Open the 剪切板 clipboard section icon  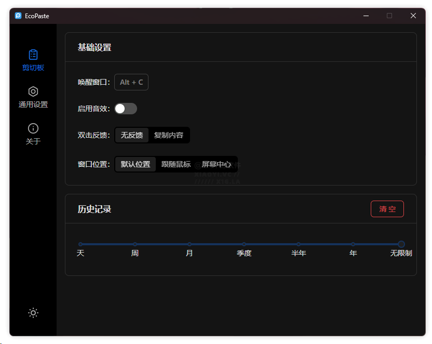click(33, 55)
